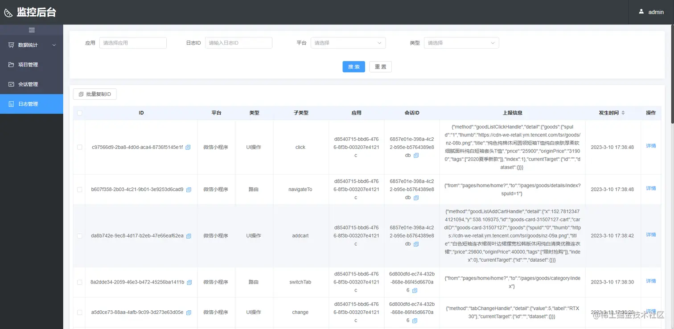Expand the 数据统计 submenu chevron
The height and width of the screenshot is (329, 674).
coord(54,45)
